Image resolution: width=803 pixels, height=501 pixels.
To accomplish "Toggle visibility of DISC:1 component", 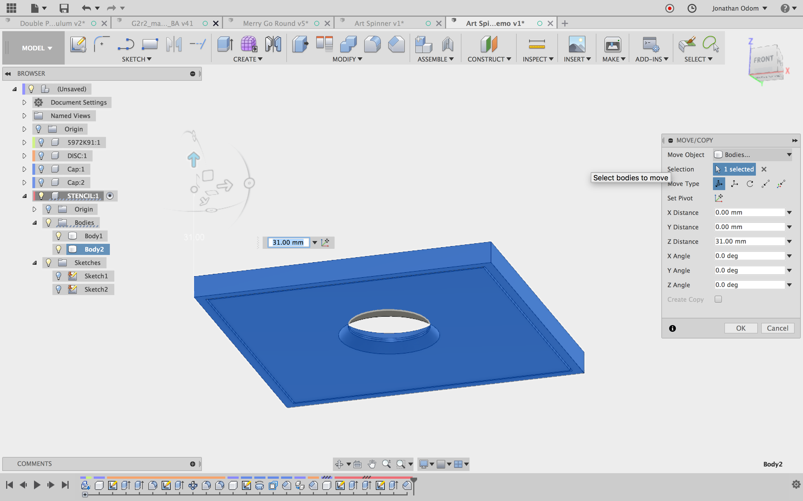I will pos(41,156).
